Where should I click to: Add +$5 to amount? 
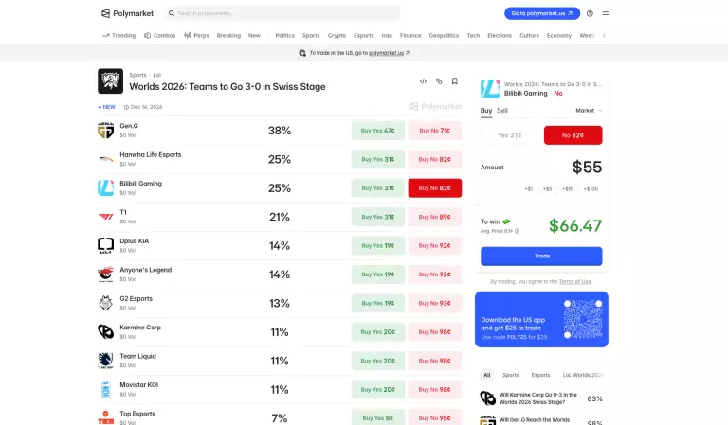point(547,189)
